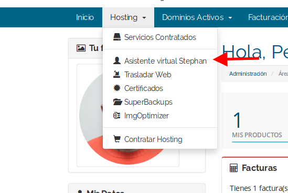This screenshot has width=288, height=193.
Task: Select Certificados menu entry
Action: point(160,88)
